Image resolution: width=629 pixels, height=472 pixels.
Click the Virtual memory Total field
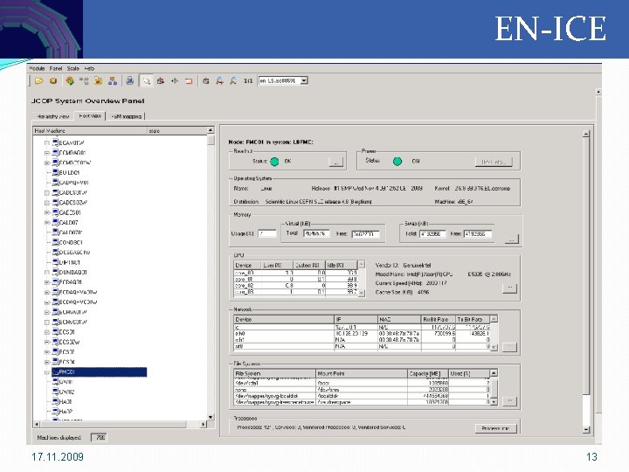point(316,233)
